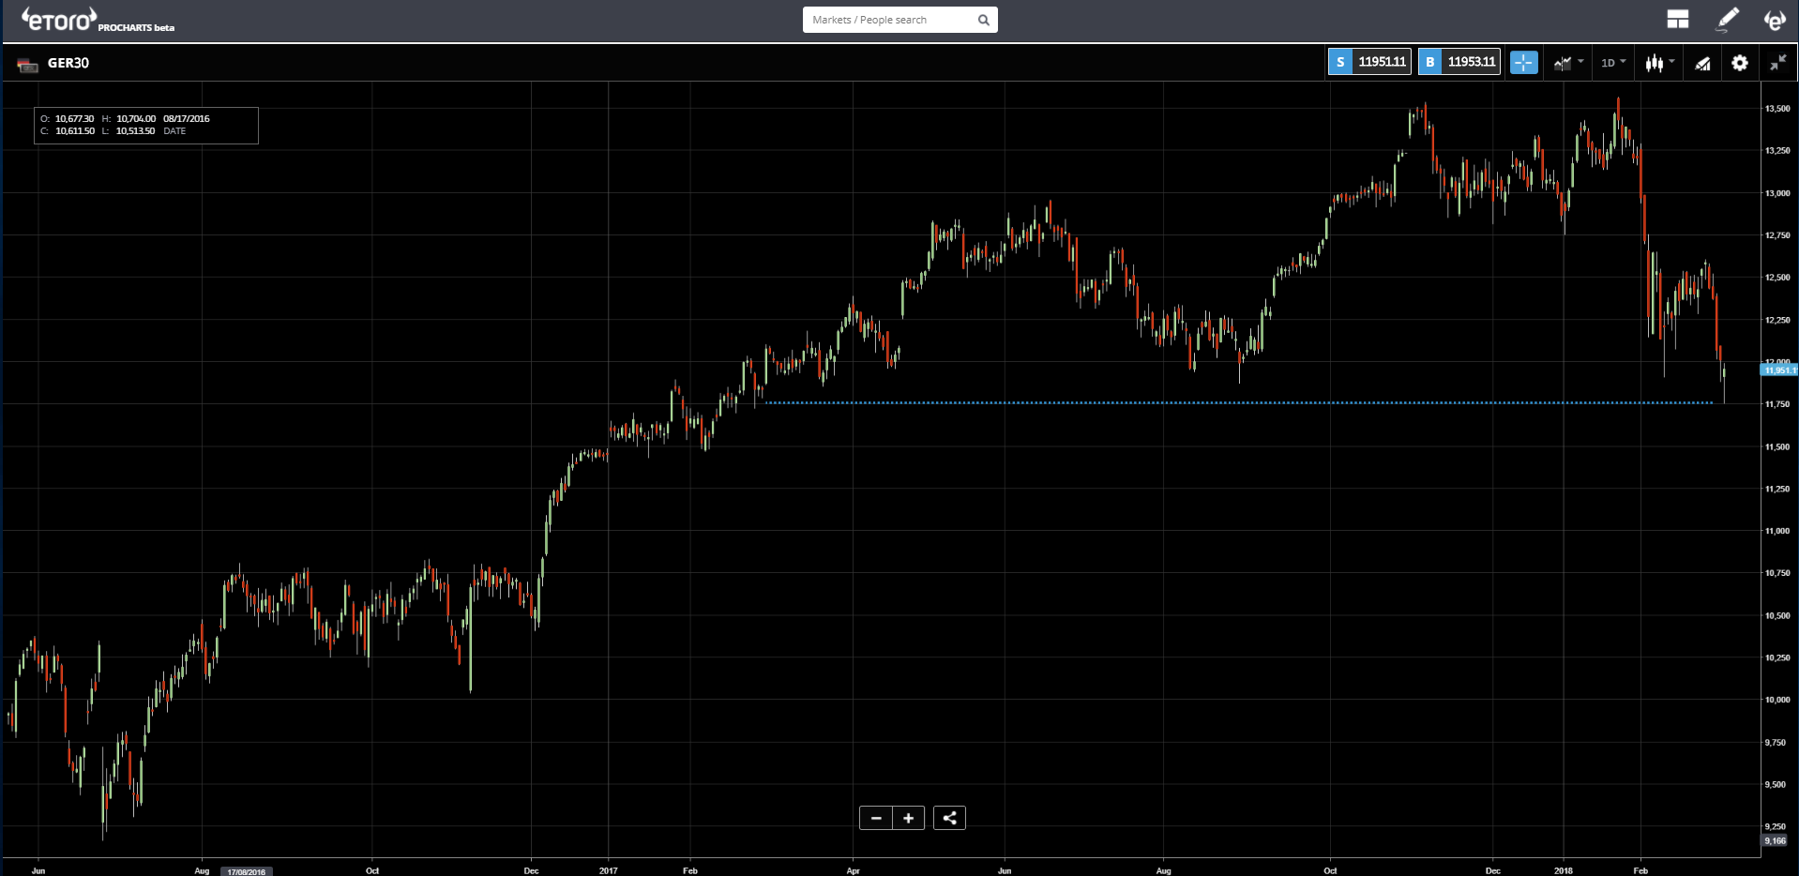The image size is (1799, 876).
Task: Click the 10,000 price axis label
Action: (1776, 700)
